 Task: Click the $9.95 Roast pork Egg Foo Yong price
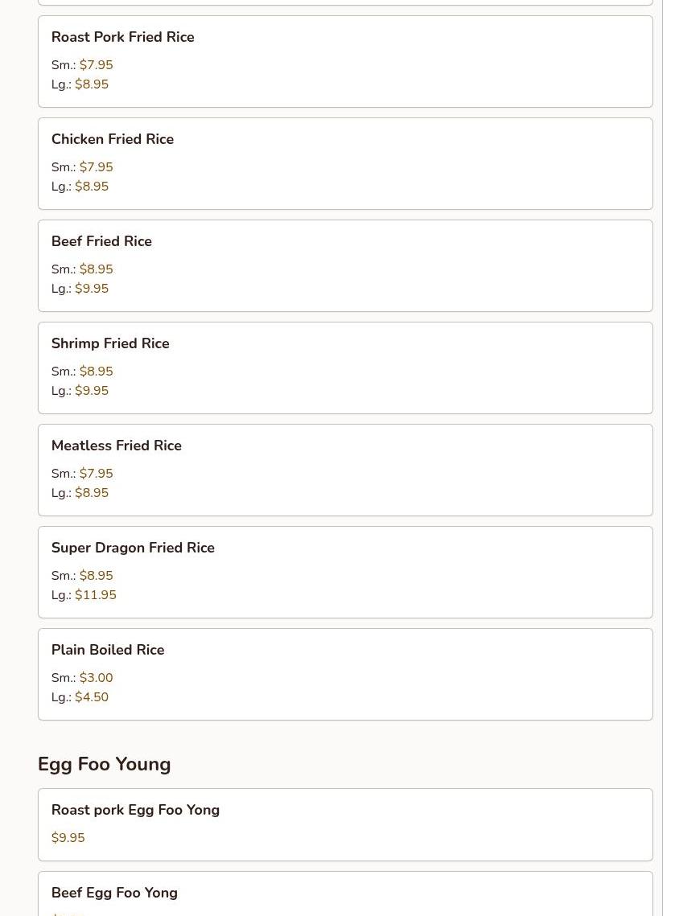(x=68, y=838)
